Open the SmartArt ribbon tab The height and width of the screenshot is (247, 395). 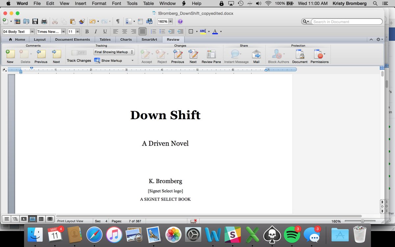click(x=149, y=40)
